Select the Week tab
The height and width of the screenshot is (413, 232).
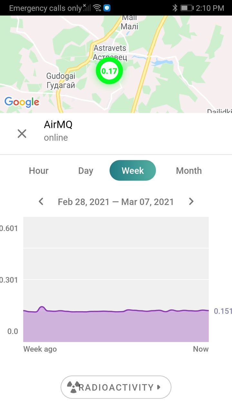click(x=133, y=170)
